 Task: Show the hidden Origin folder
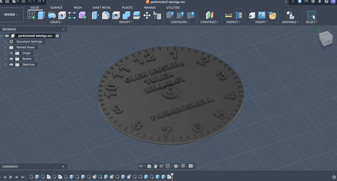click(11, 53)
